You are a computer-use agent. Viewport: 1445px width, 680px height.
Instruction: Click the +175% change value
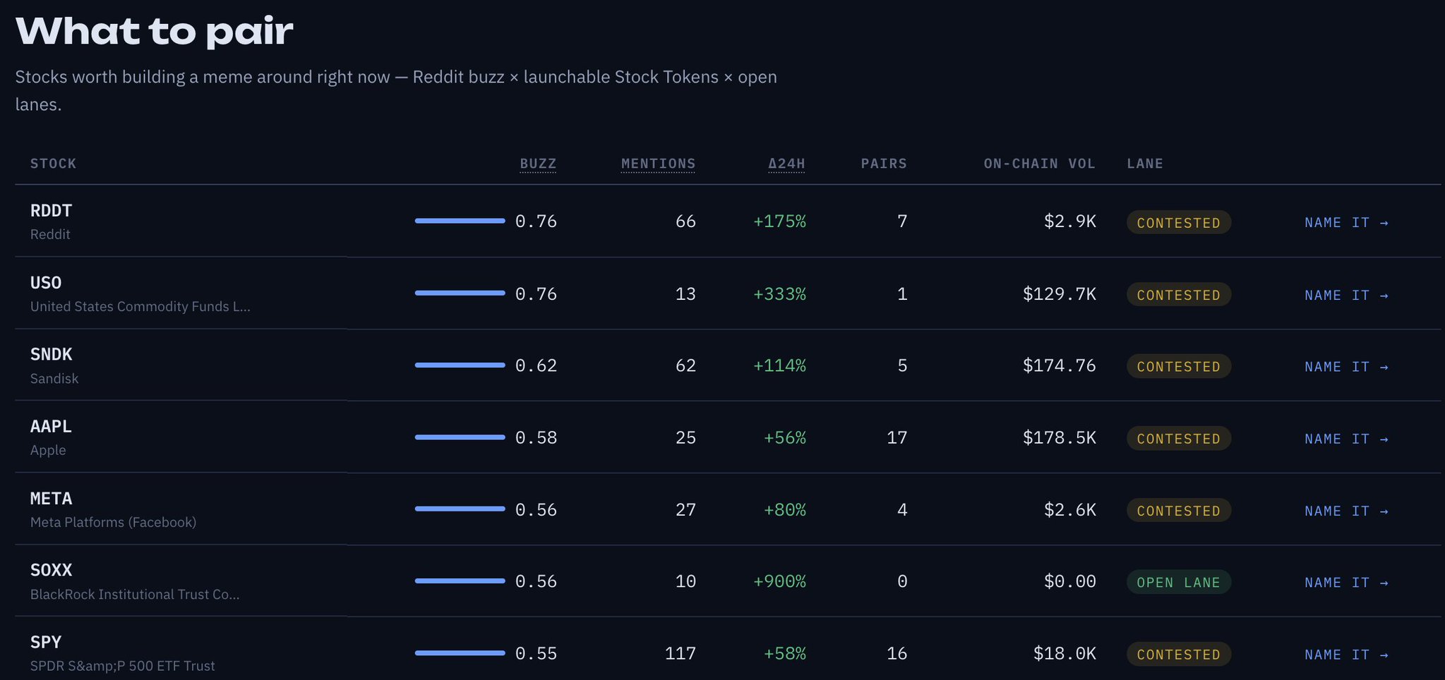click(x=779, y=221)
